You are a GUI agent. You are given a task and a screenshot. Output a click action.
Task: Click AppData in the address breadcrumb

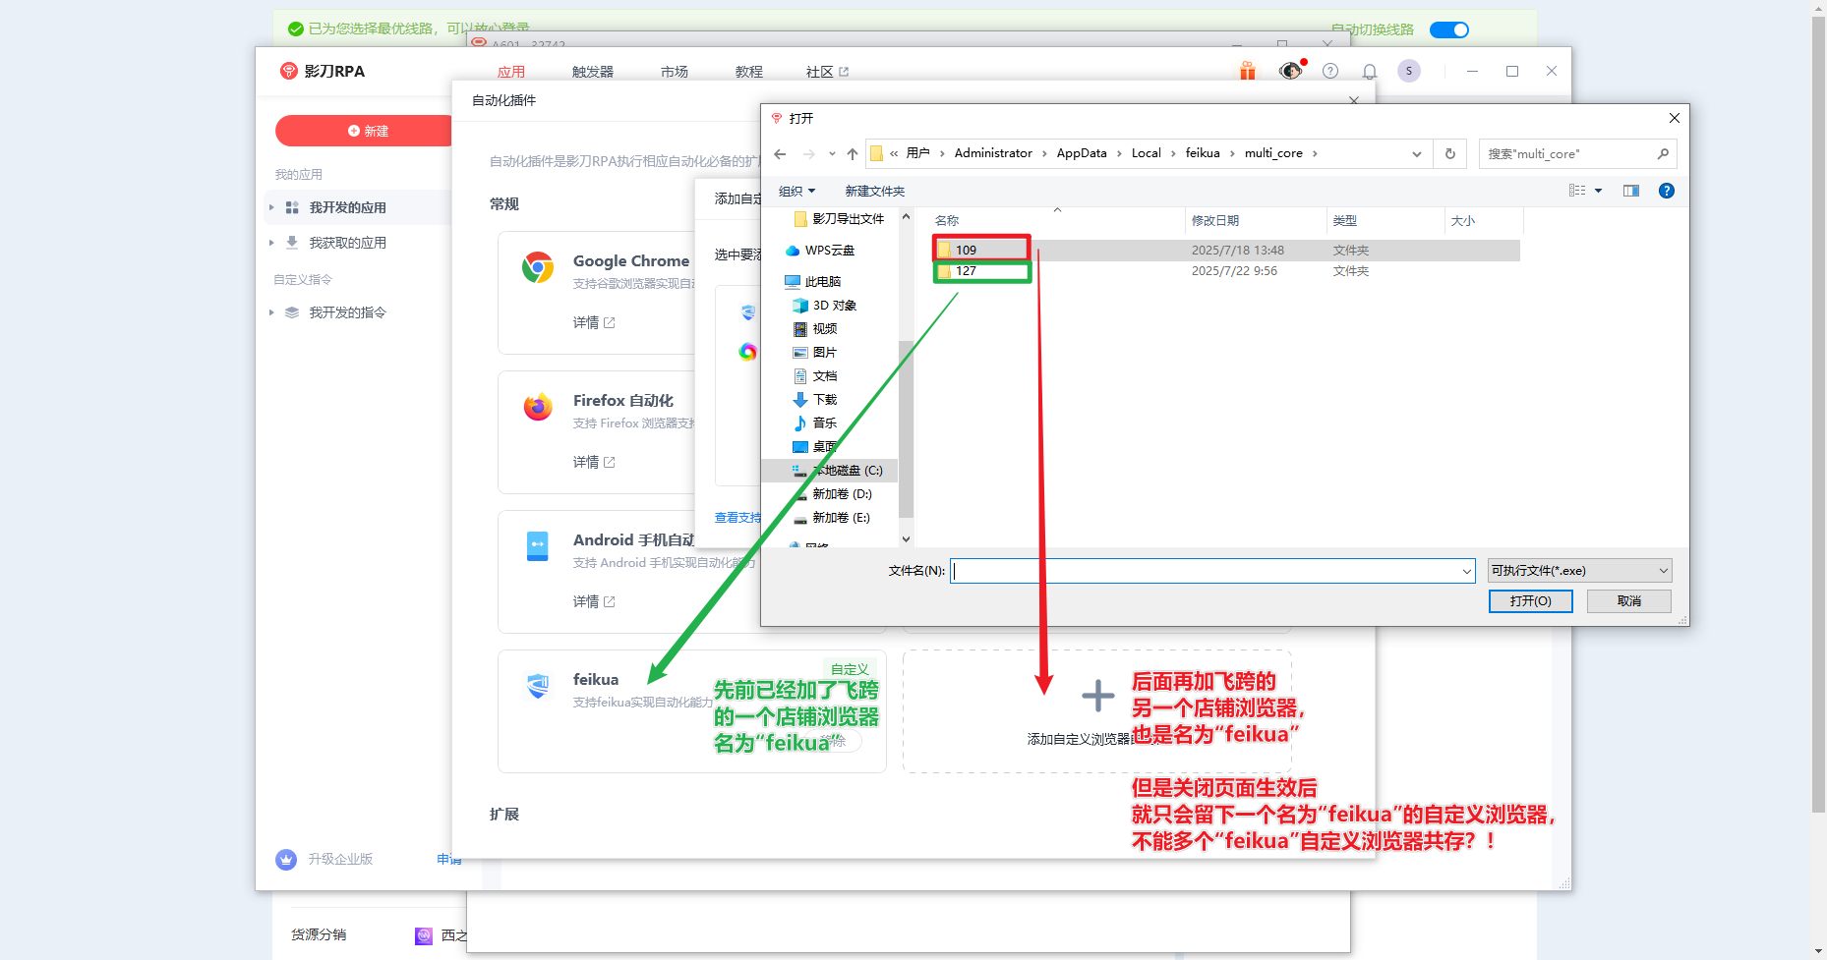click(1082, 153)
